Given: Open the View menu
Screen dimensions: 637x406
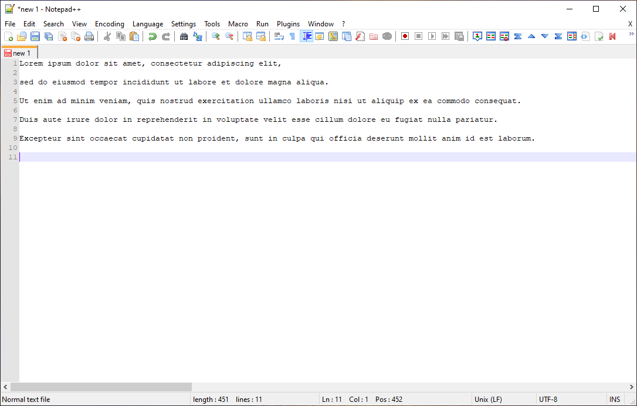Looking at the screenshot, I should tap(79, 24).
